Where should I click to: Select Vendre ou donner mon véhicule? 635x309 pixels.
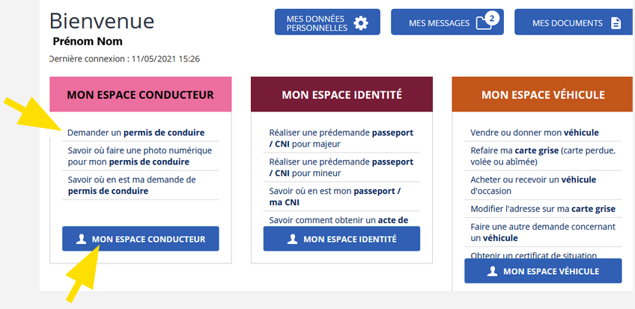pos(535,132)
